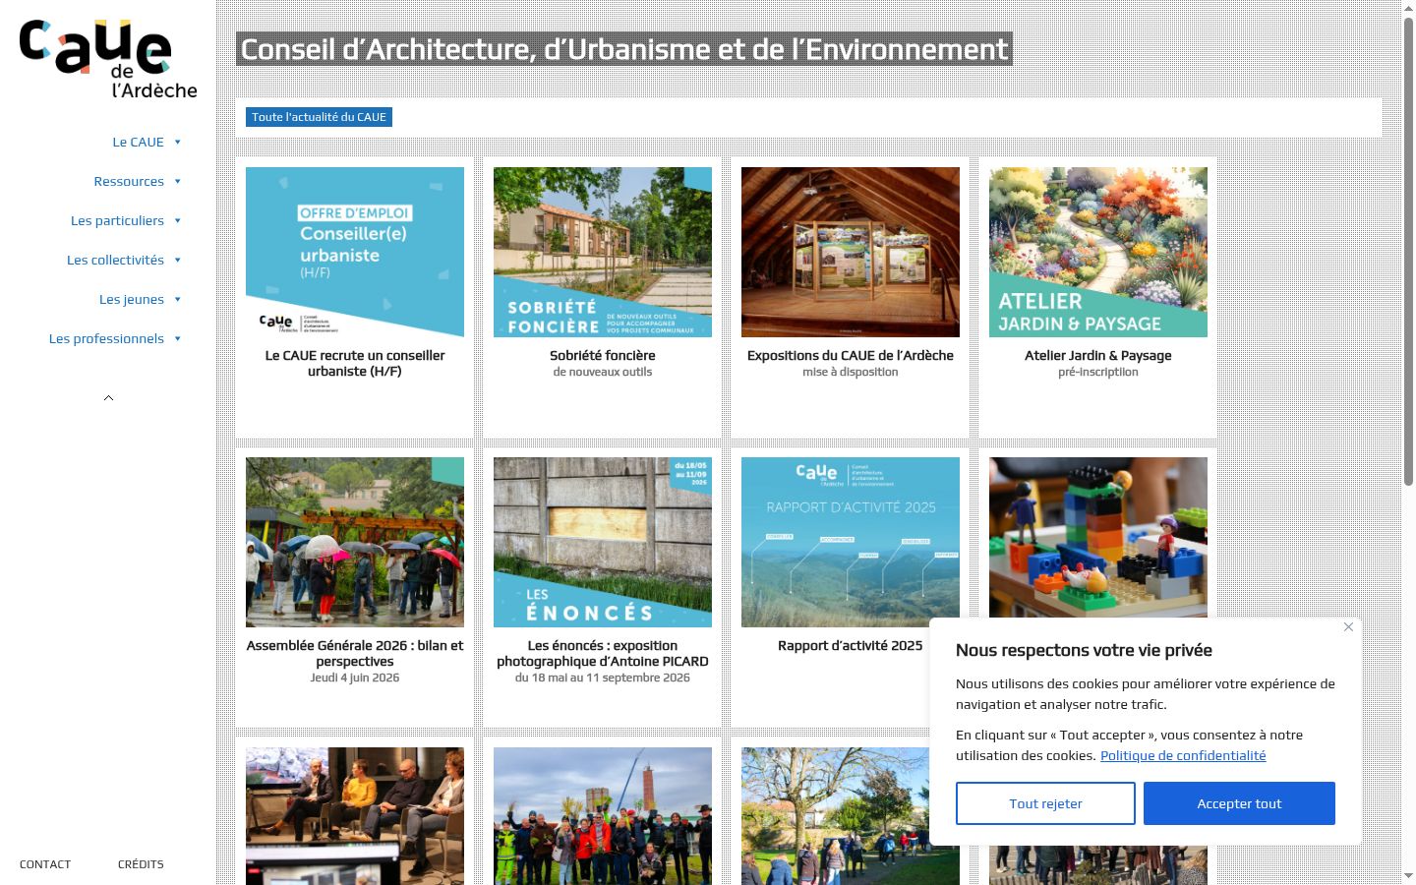Image resolution: width=1416 pixels, height=885 pixels.
Task: Open the Rapport d'activité 2025 thumbnail
Action: [851, 542]
